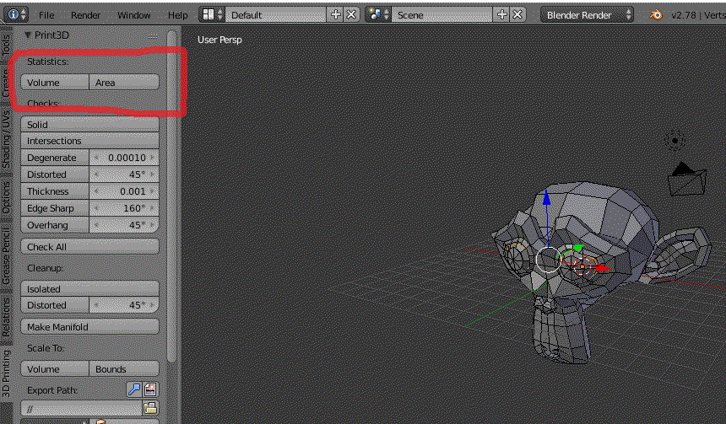Add a new screen layout with plus

pos(336,15)
